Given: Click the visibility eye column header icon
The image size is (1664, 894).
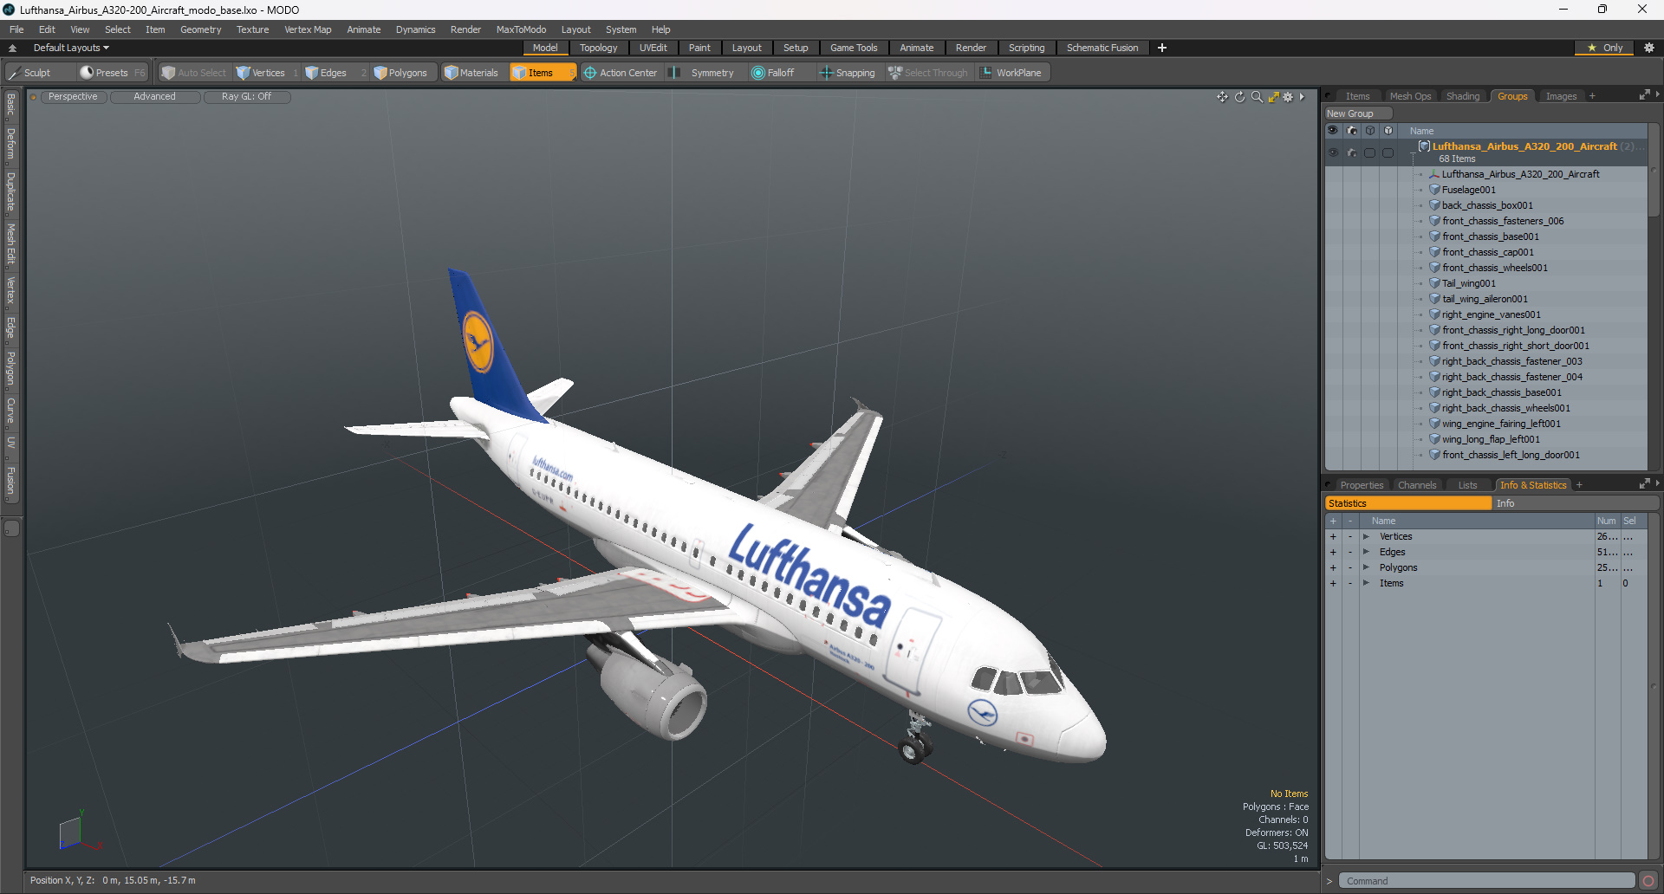Looking at the screenshot, I should [1333, 131].
